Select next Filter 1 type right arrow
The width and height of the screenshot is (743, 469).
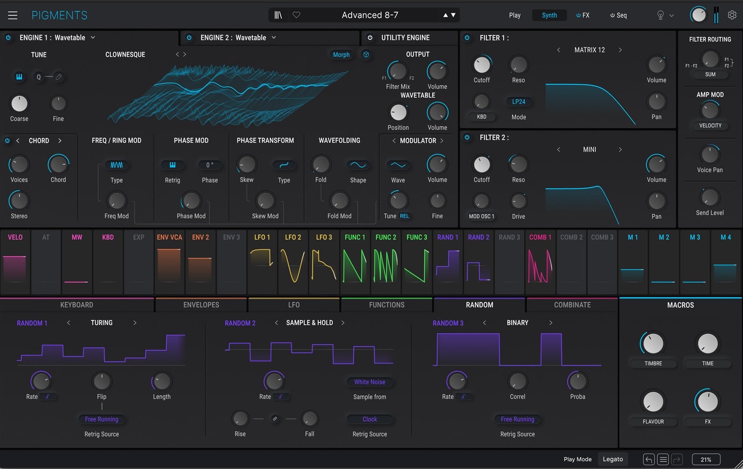(620, 50)
